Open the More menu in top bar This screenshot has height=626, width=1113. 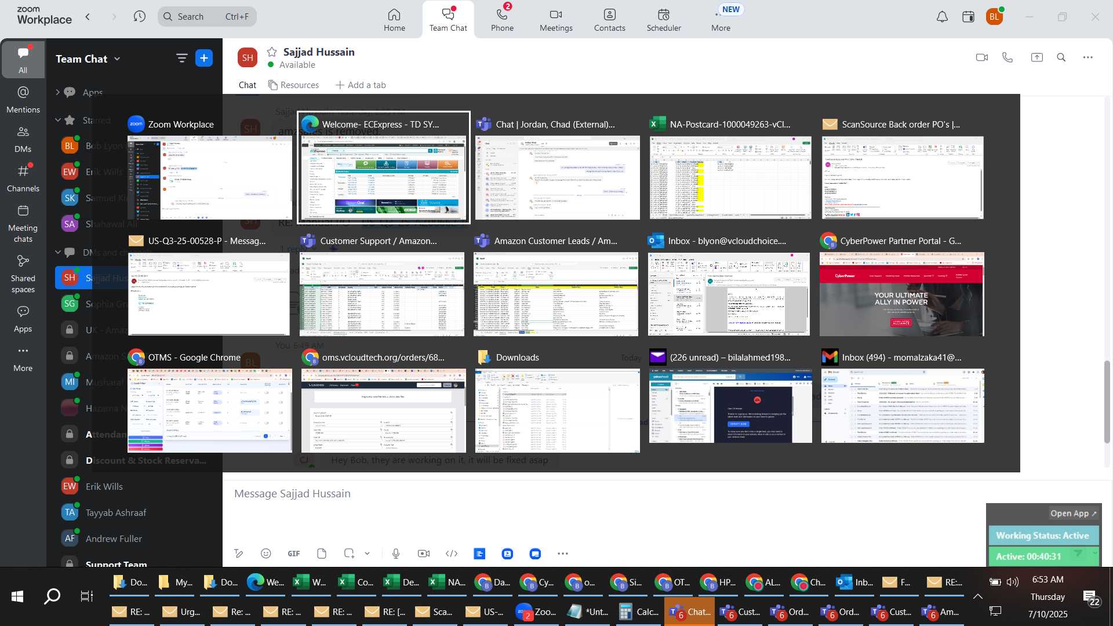[x=721, y=20]
